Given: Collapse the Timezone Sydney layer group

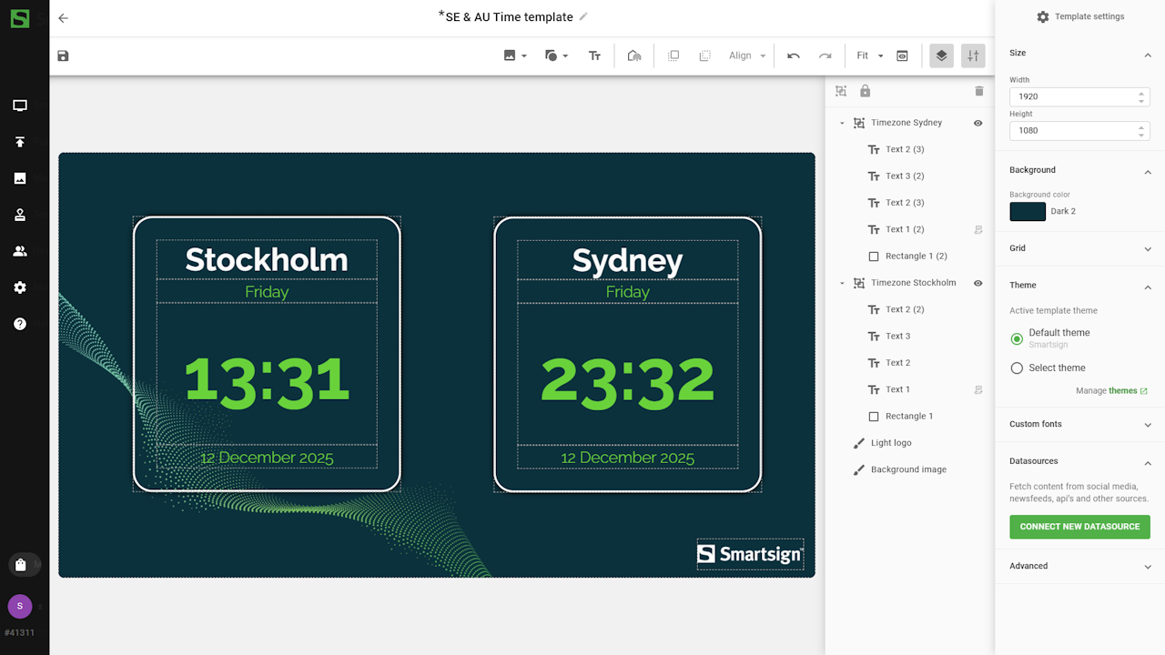Looking at the screenshot, I should 842,123.
